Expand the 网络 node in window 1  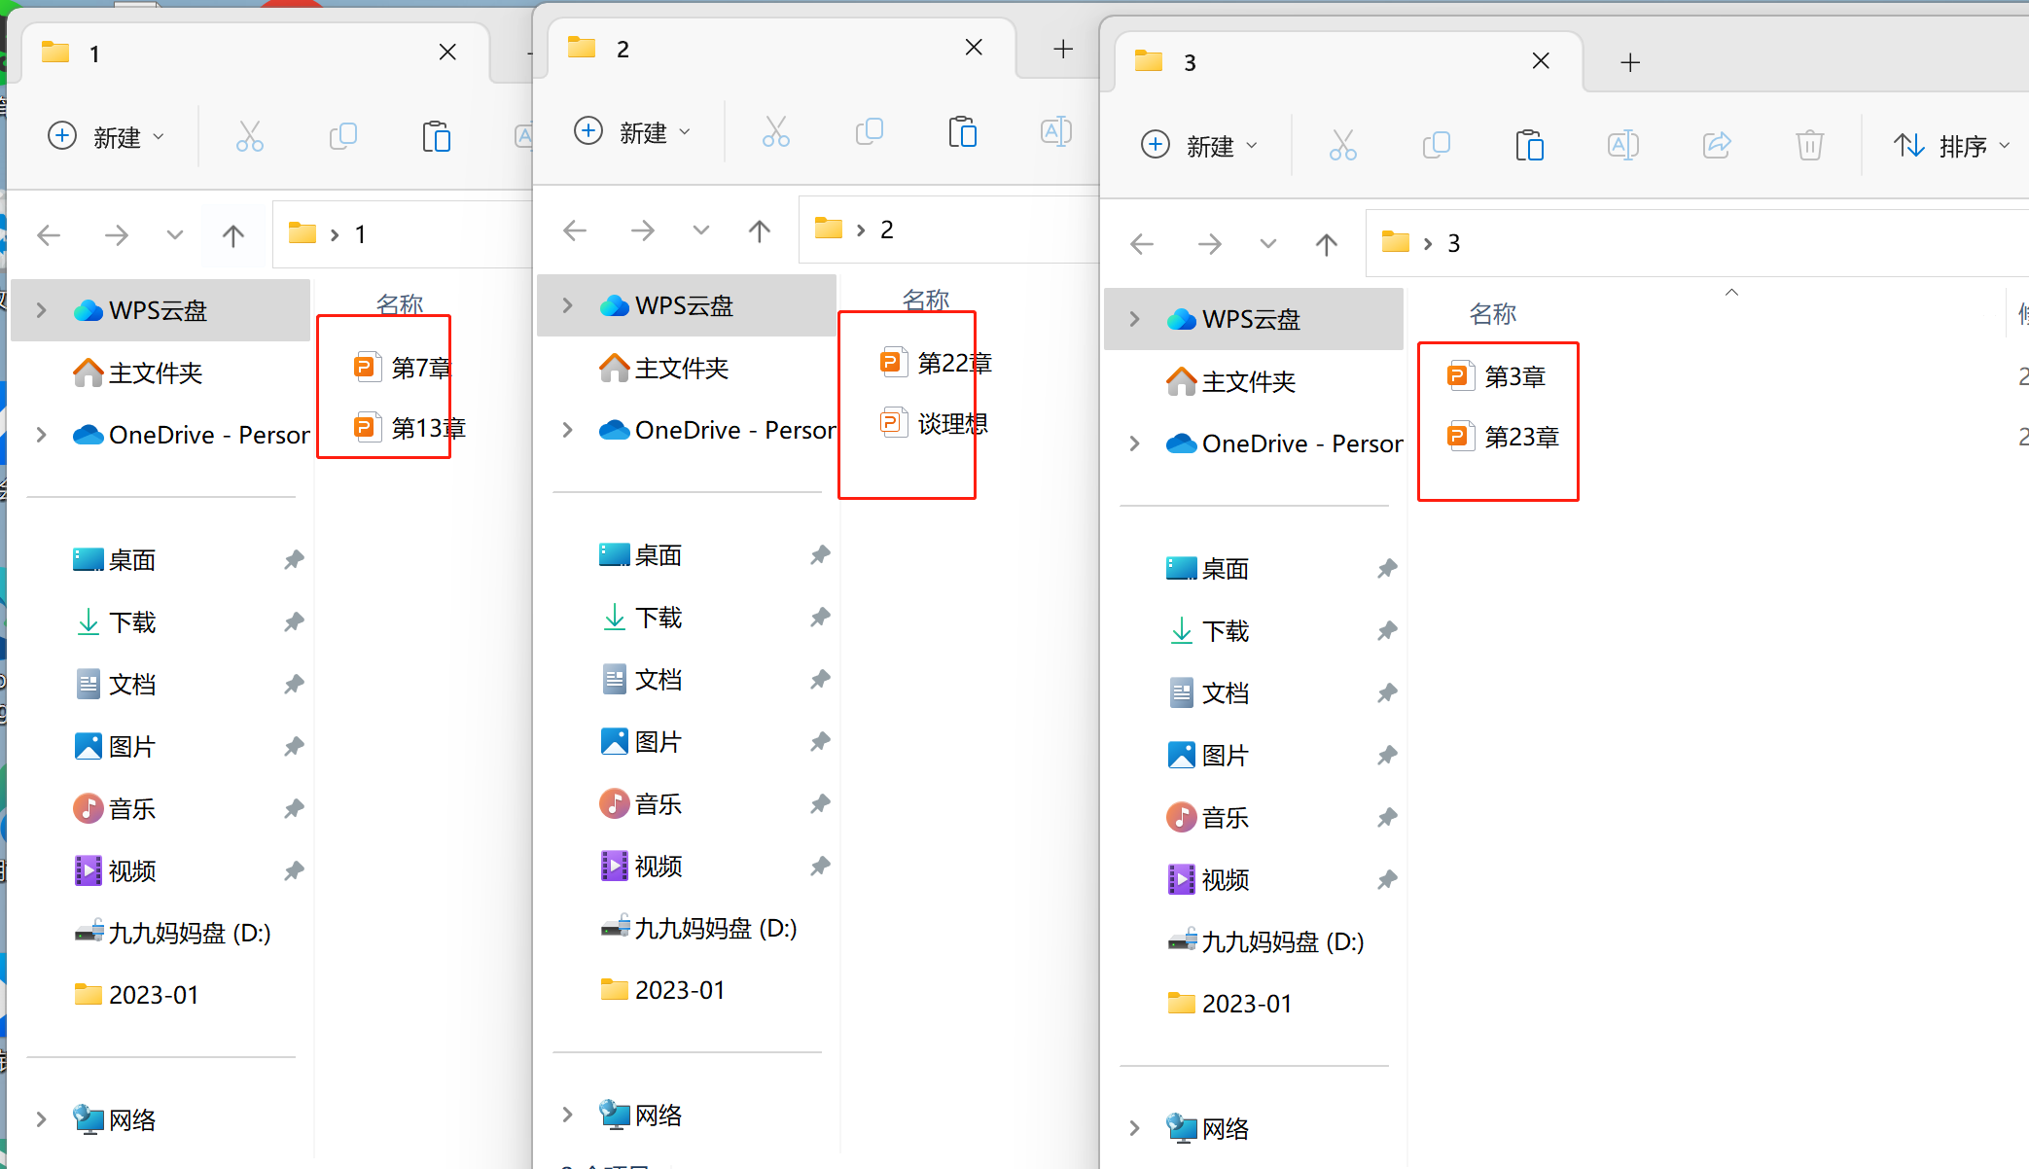(41, 1119)
